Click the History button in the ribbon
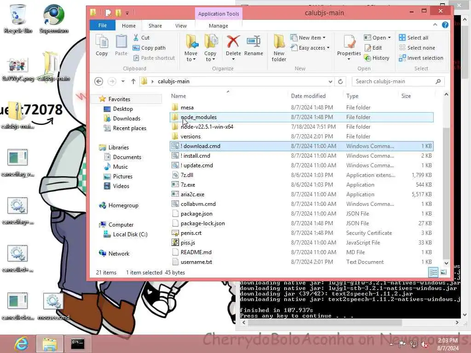 (x=377, y=58)
